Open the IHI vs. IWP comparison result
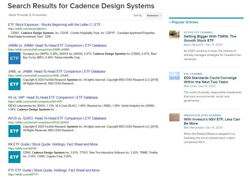Screen dimensions: 249x176 (x=53, y=98)
